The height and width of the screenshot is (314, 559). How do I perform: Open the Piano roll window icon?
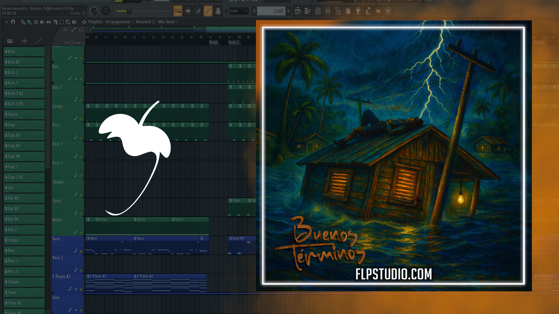coord(308,11)
